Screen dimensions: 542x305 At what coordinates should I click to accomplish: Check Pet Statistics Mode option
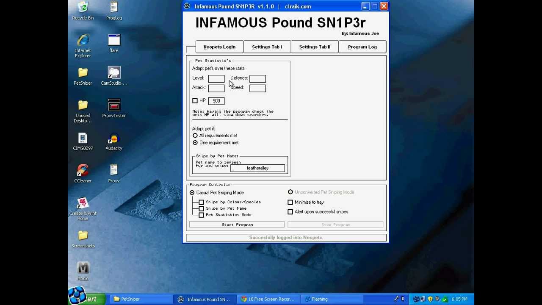[202, 215]
